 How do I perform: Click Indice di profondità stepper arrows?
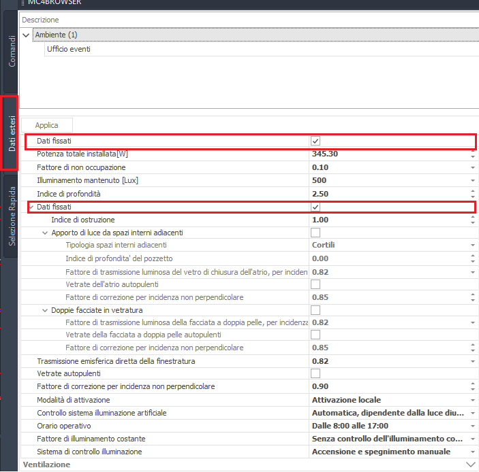[x=473, y=194]
